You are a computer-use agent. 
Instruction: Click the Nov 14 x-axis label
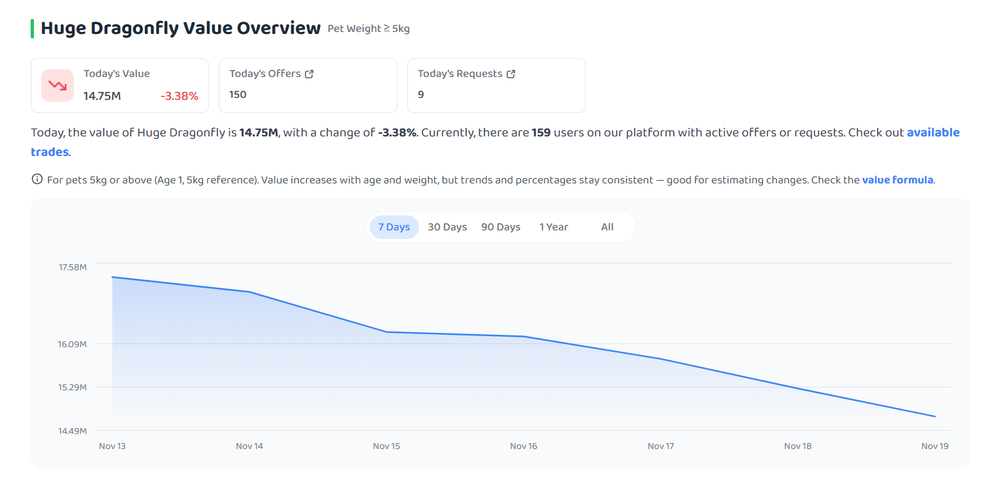(249, 446)
